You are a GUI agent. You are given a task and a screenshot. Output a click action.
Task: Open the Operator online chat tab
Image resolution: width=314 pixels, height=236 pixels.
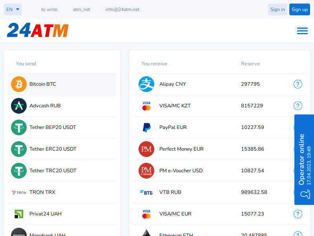[304, 160]
